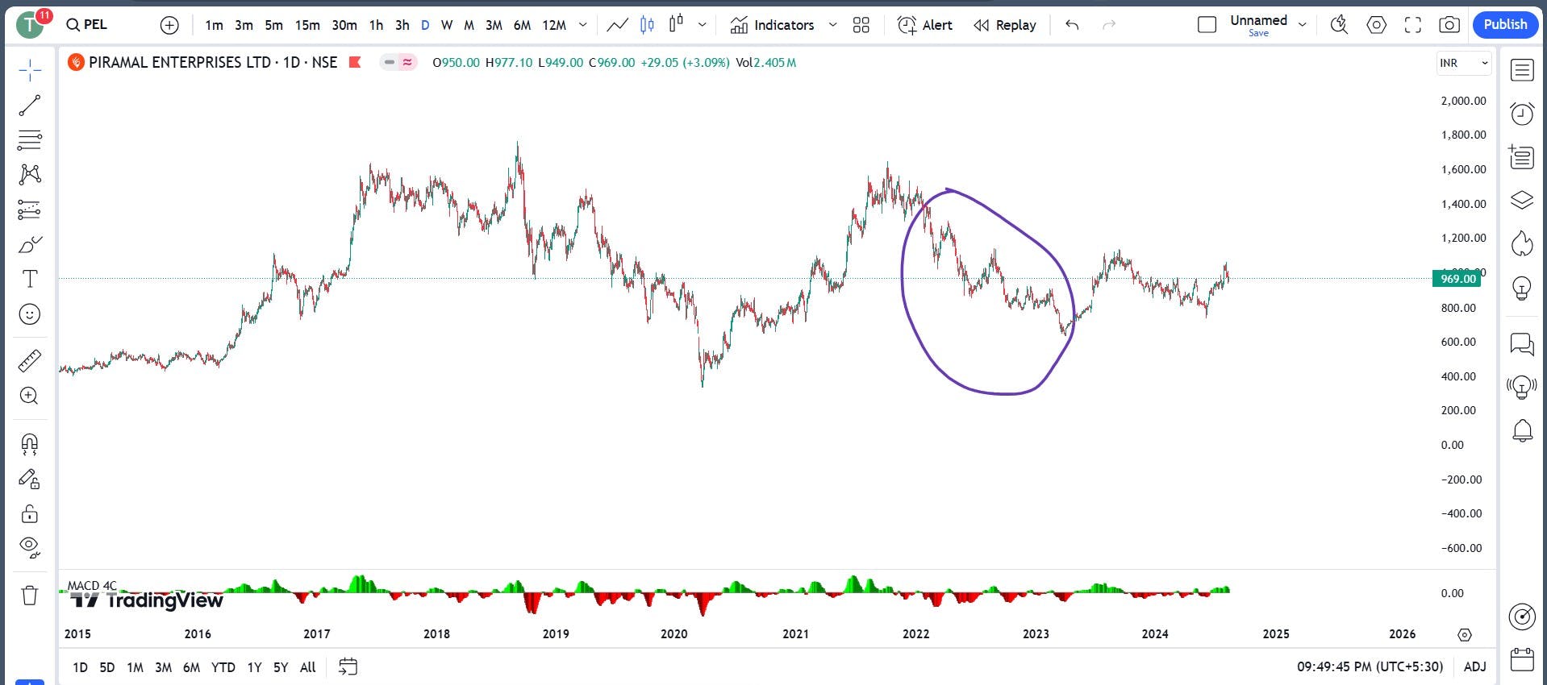The height and width of the screenshot is (685, 1547).
Task: Expand the Unnamed layout dropdown arrow
Action: tap(1302, 25)
